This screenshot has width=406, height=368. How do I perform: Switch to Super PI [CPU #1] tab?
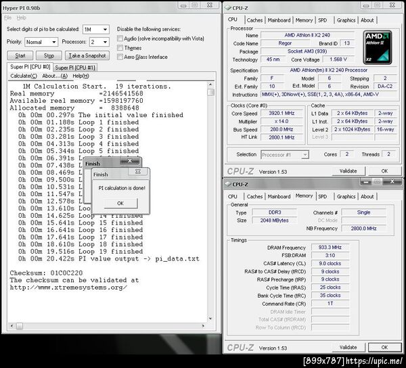coord(75,68)
